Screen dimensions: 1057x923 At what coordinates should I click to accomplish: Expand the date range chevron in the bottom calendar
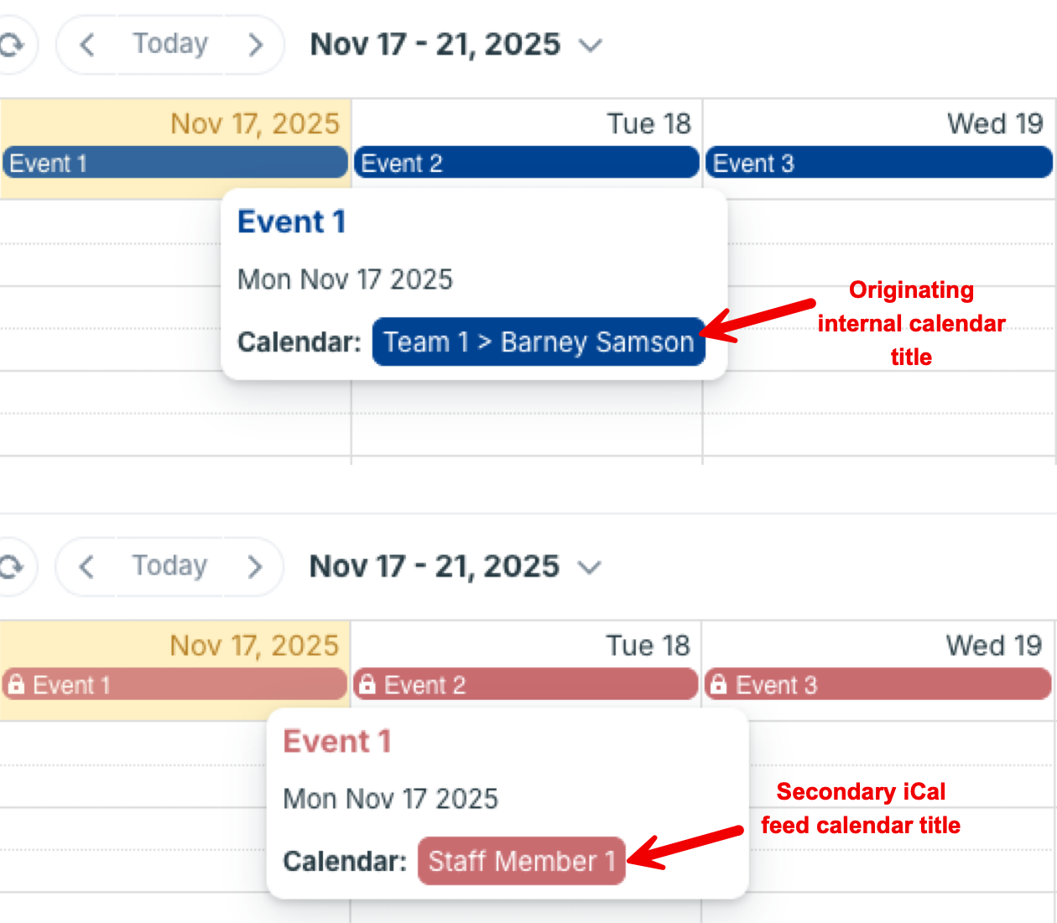tap(590, 567)
